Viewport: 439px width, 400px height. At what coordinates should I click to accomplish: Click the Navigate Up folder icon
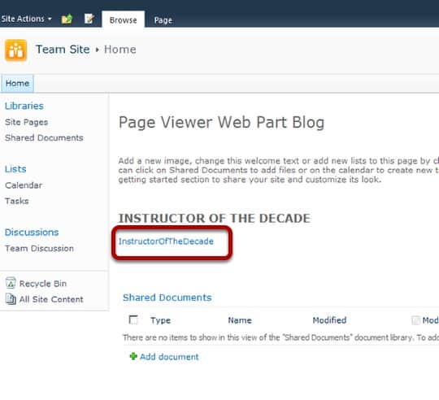pyautogui.click(x=67, y=19)
